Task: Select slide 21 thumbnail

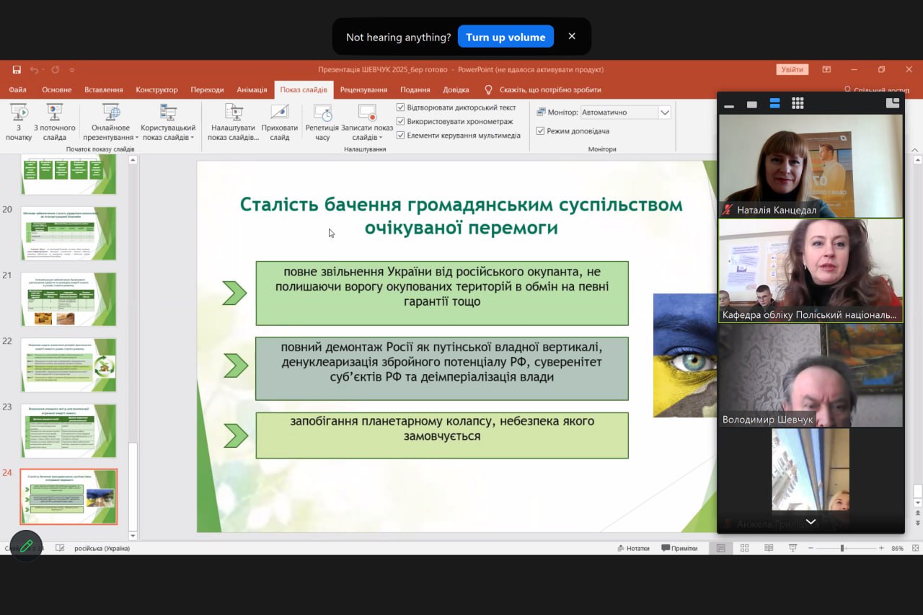Action: [69, 299]
